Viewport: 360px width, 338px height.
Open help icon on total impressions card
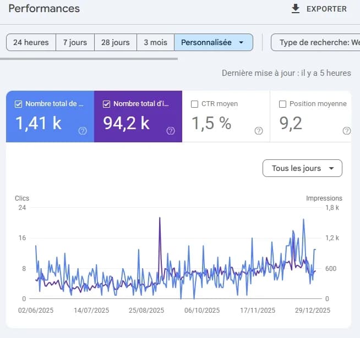pos(171,131)
